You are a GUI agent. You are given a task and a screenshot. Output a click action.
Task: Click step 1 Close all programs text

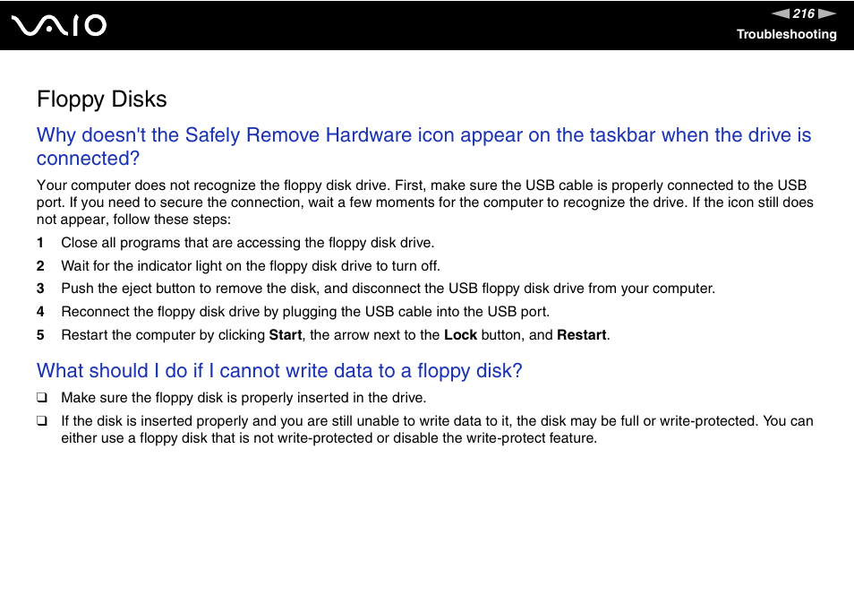(248, 243)
